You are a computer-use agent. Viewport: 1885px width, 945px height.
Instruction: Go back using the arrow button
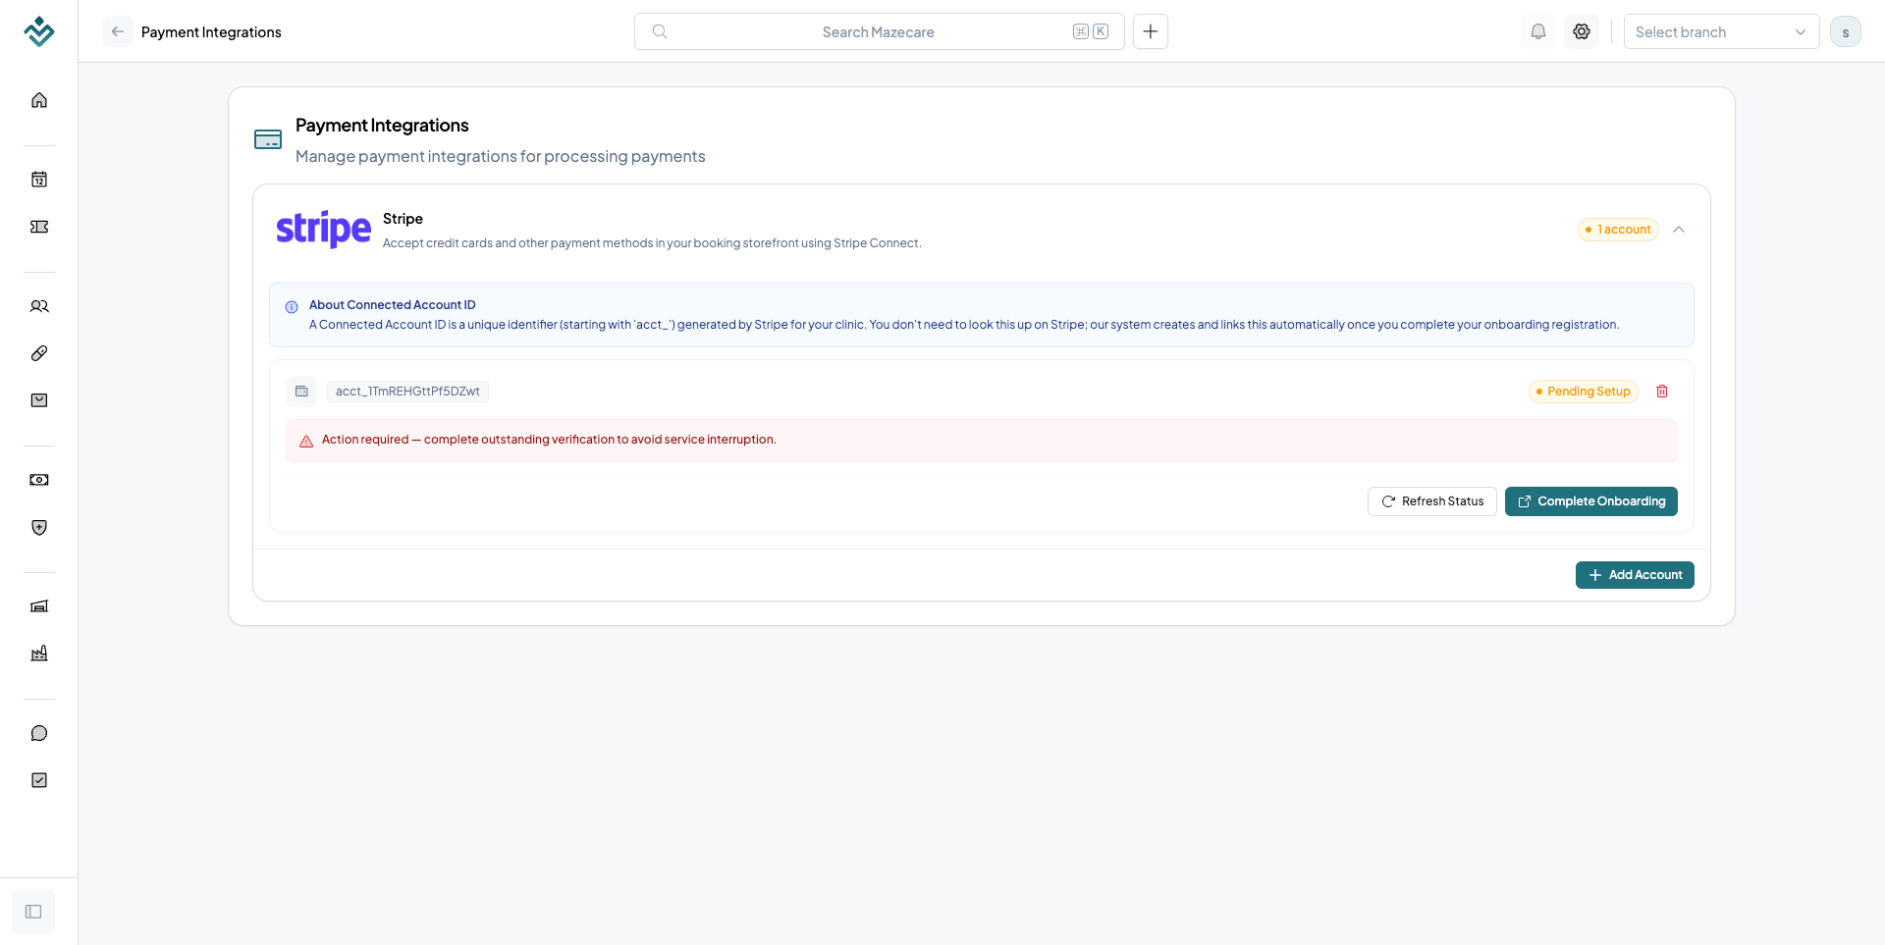tap(118, 31)
